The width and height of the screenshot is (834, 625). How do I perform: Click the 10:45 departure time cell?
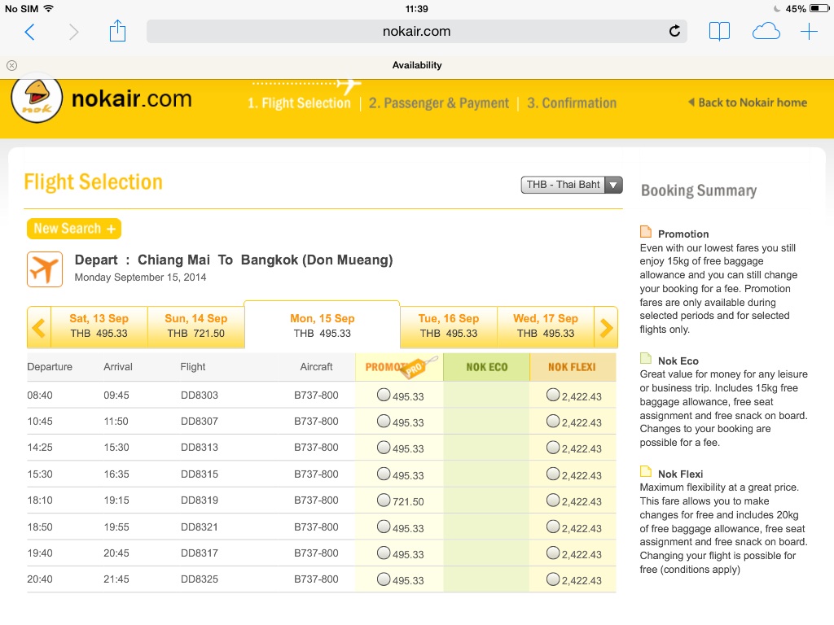tap(40, 421)
